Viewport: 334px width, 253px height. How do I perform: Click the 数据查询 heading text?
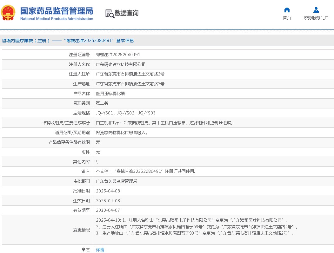pyautogui.click(x=126, y=13)
